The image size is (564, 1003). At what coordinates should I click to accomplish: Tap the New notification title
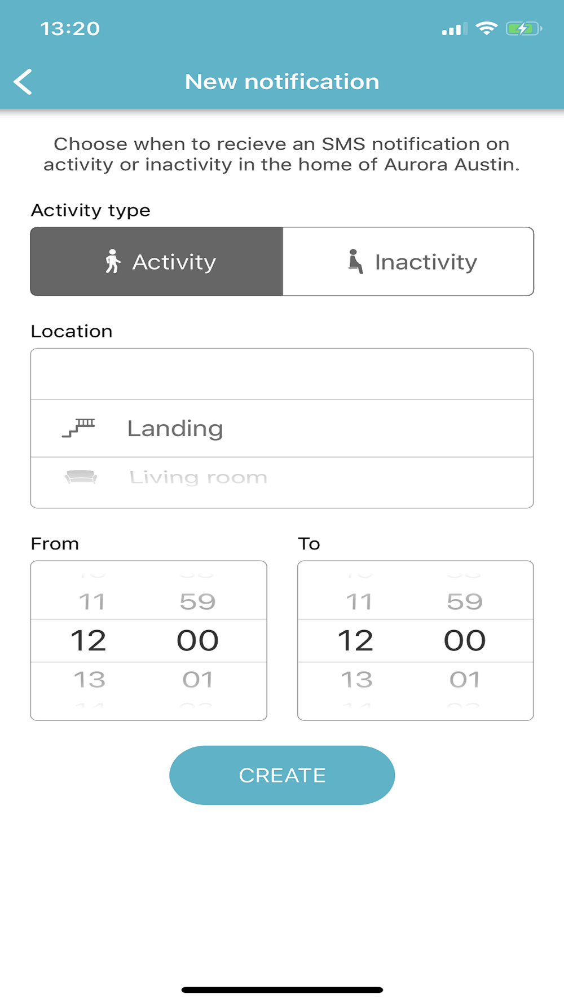(282, 82)
